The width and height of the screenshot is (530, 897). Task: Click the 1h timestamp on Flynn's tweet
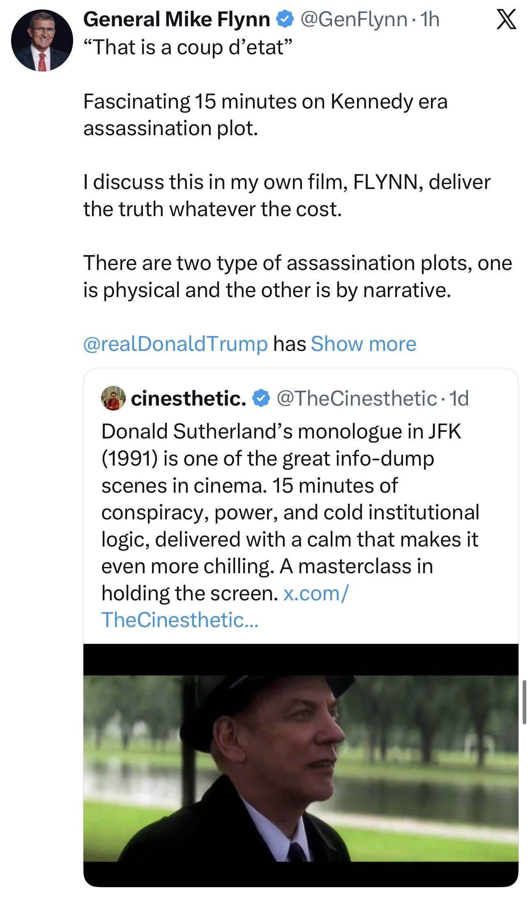click(430, 20)
